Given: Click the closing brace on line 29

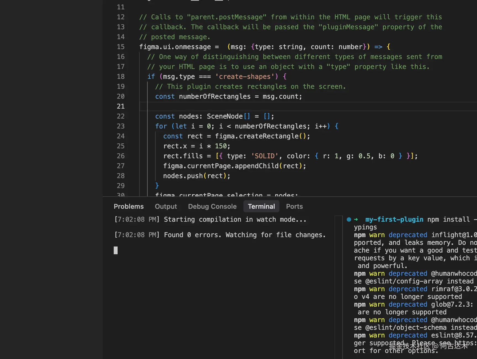Looking at the screenshot, I should [157, 186].
